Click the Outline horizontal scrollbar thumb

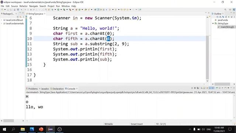[x=222, y=84]
